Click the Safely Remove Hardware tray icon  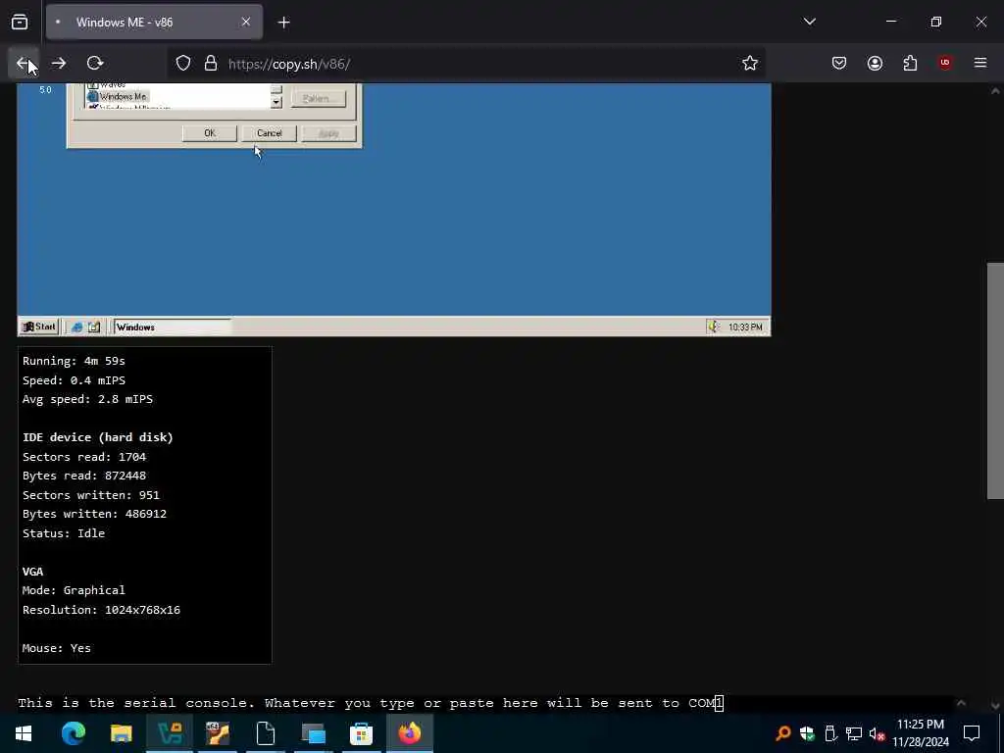[830, 733]
